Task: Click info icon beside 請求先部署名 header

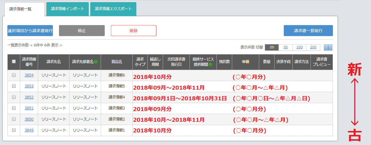Action: (96, 62)
